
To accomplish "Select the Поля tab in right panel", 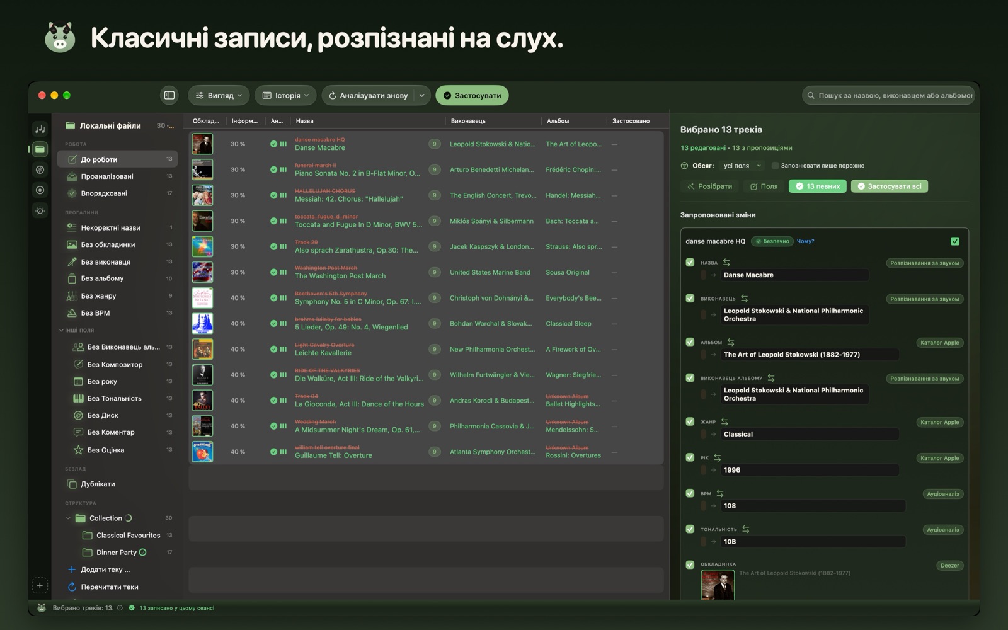I will [x=764, y=186].
